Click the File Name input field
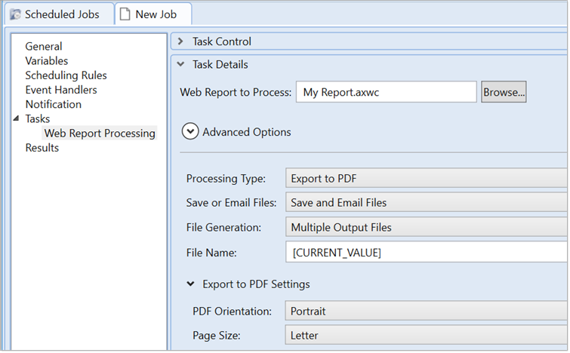 427,252
